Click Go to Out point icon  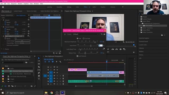[x=108, y=49]
